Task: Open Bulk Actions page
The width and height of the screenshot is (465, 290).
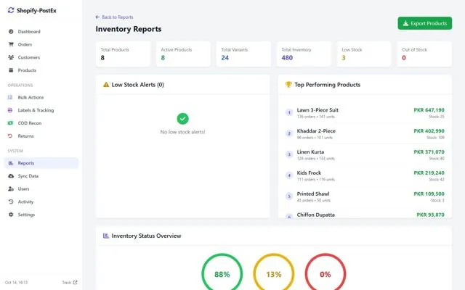Action: coord(41,97)
